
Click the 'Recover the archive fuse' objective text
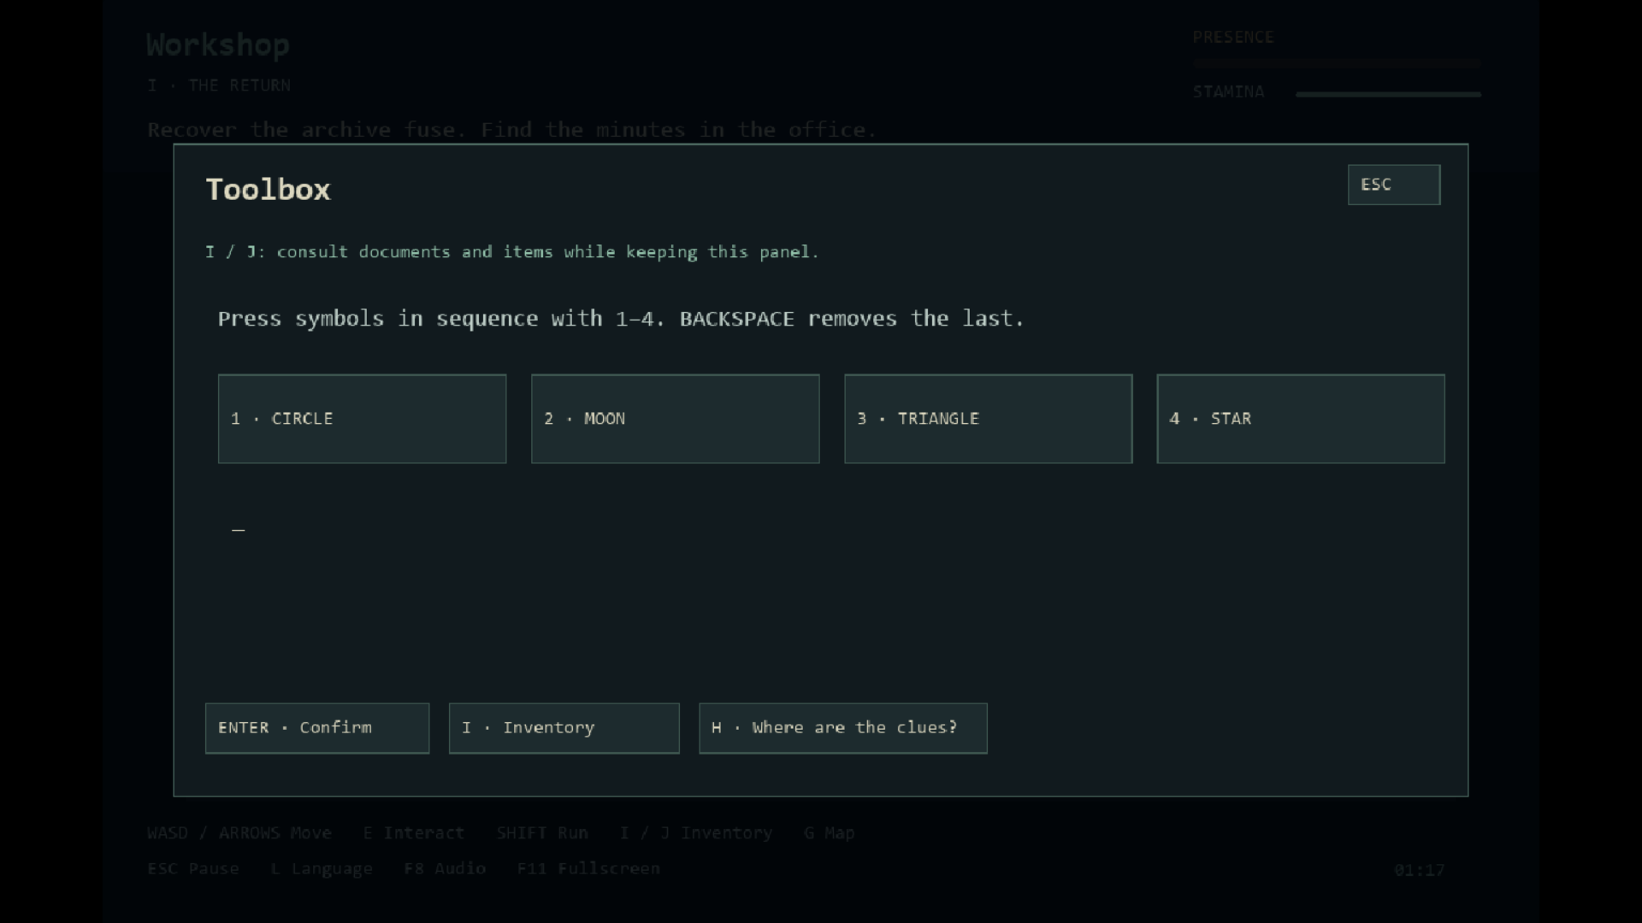pyautogui.click(x=511, y=130)
